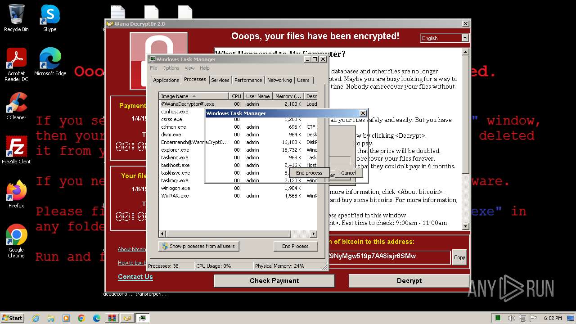Select the ctfmon.exe process row

pos(182,127)
